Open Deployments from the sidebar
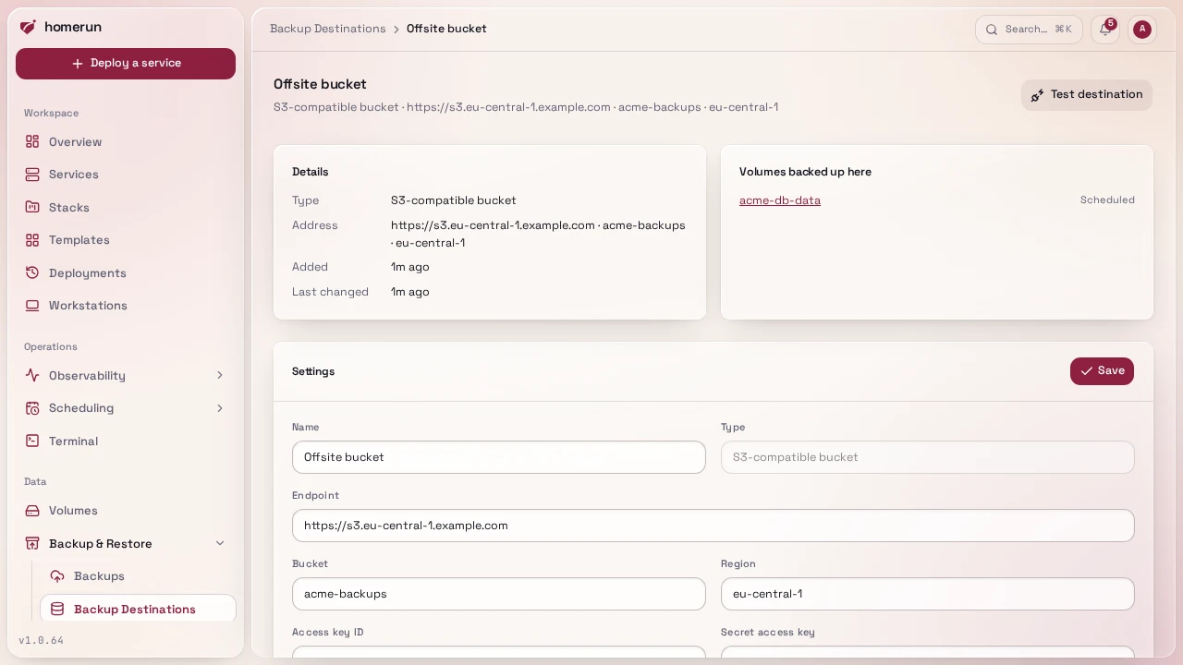The width and height of the screenshot is (1183, 665). (126, 272)
